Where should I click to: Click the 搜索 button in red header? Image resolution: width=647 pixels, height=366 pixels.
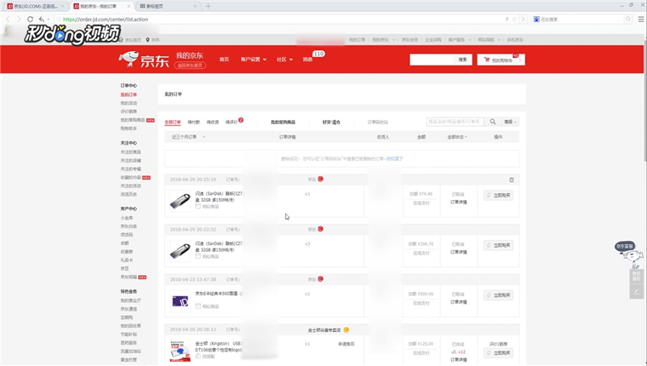(462, 60)
